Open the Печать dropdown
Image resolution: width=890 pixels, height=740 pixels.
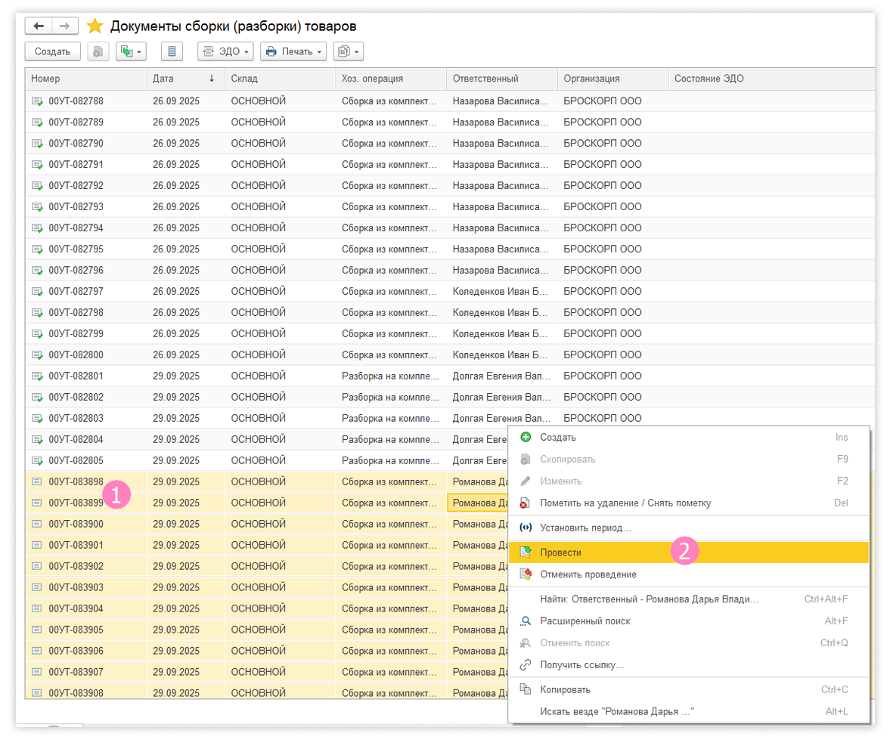[x=293, y=51]
